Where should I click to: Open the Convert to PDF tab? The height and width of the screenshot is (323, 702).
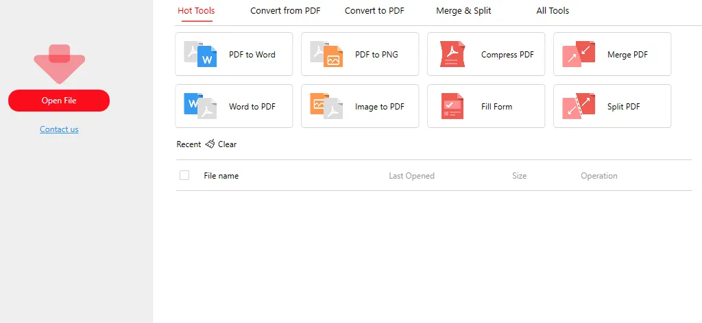coord(374,11)
